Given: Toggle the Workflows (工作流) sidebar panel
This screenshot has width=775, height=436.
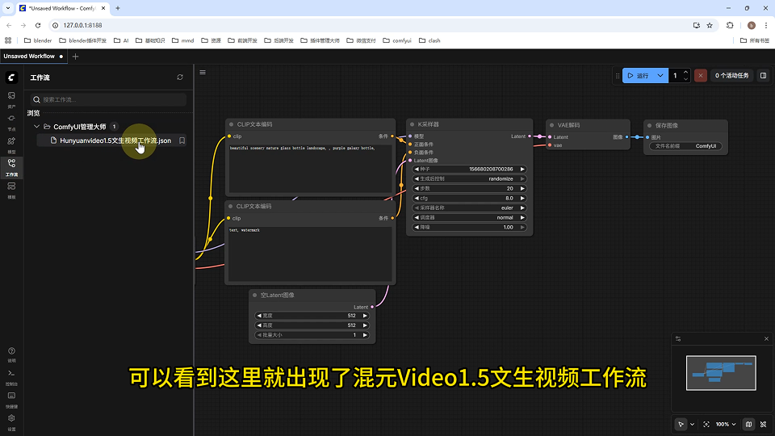Looking at the screenshot, I should [11, 167].
